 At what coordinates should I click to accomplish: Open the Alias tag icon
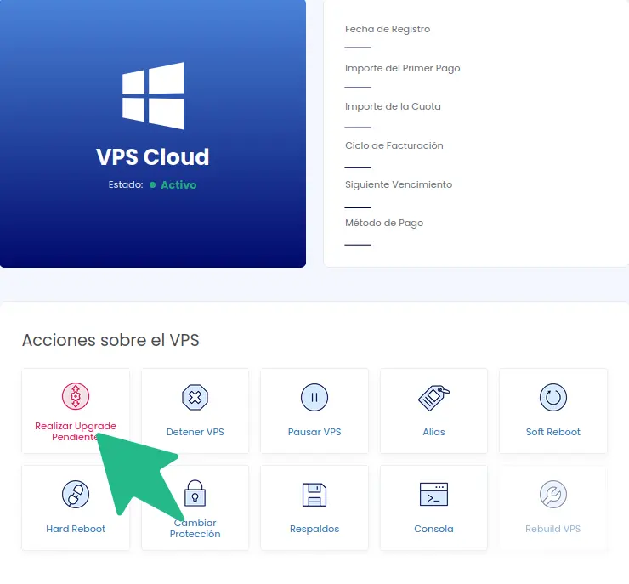click(434, 398)
